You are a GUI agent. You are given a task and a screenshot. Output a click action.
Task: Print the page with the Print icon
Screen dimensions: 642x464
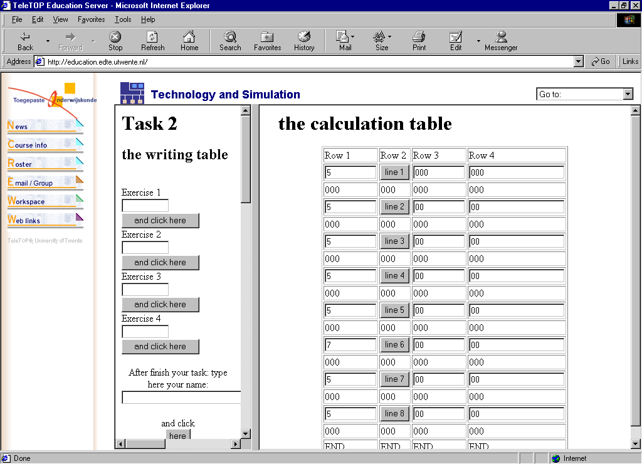419,41
